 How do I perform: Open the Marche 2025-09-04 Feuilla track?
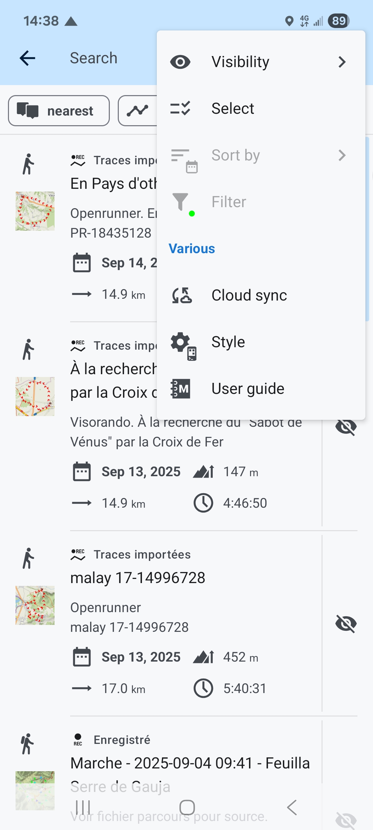pyautogui.click(x=190, y=763)
